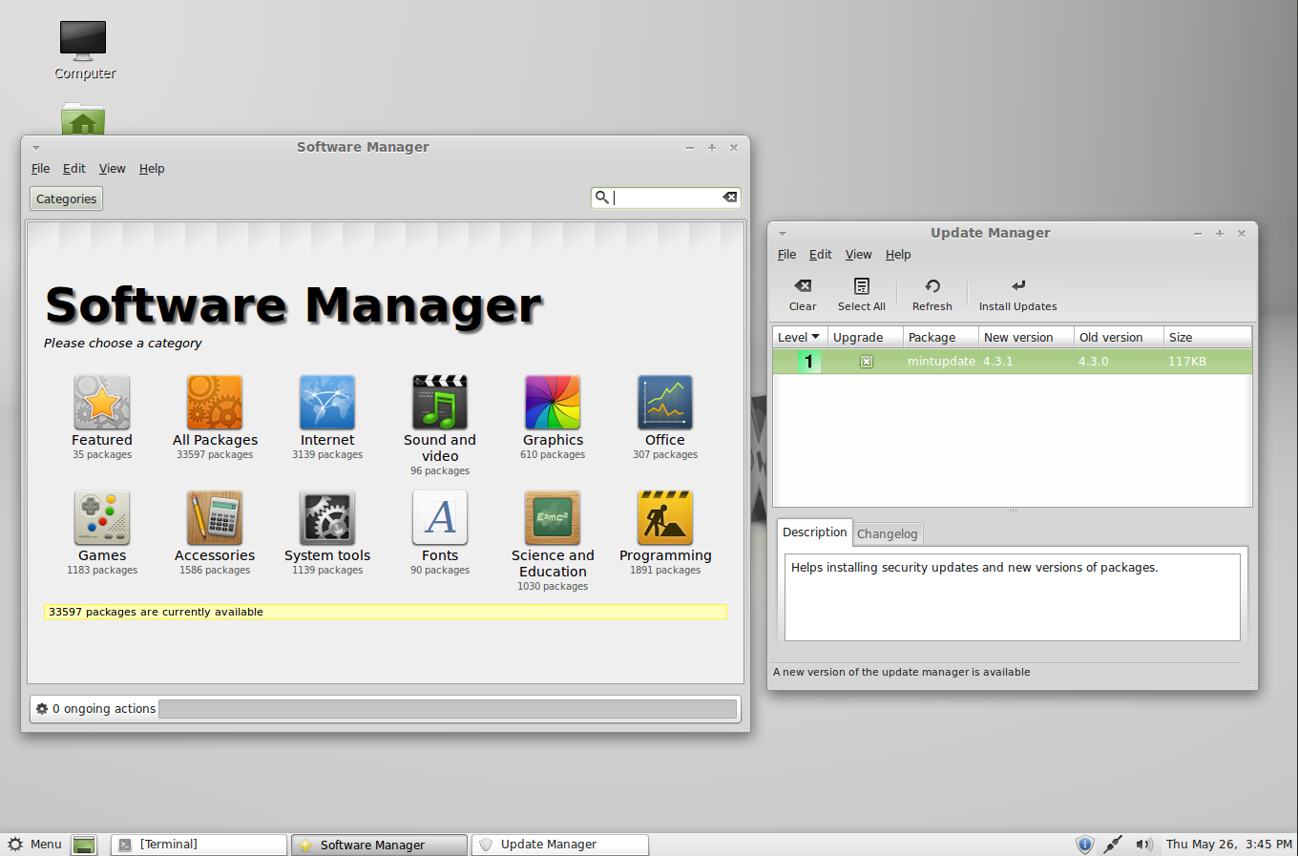Click the Install Updates toolbar icon
The height and width of the screenshot is (856, 1298).
coord(1018,285)
